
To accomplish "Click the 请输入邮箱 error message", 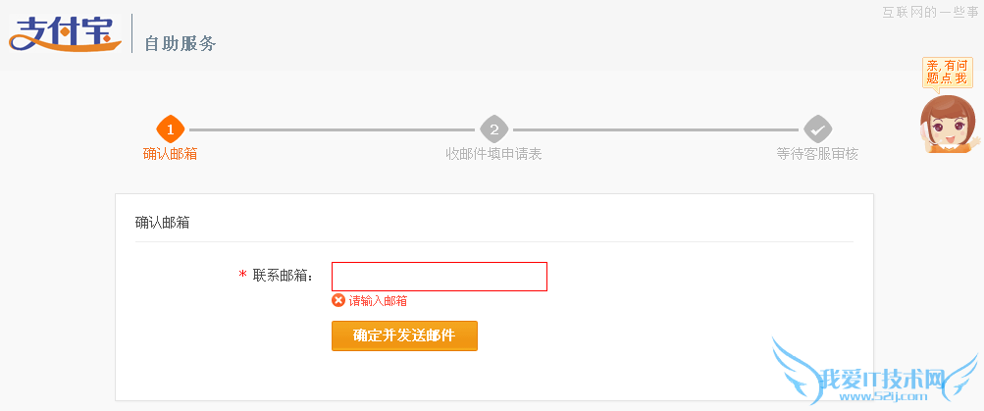I will pyautogui.click(x=378, y=301).
